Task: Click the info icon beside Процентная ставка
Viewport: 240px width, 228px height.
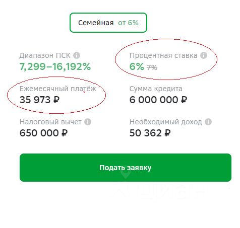Action: 204,55
